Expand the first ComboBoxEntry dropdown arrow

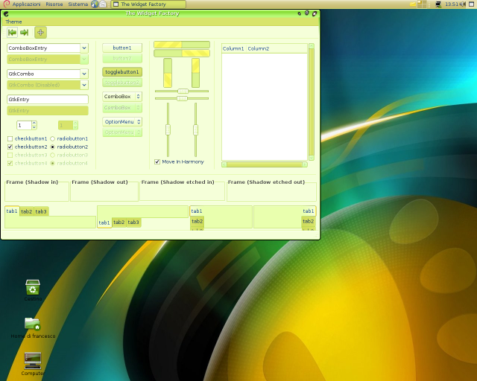[x=84, y=48]
